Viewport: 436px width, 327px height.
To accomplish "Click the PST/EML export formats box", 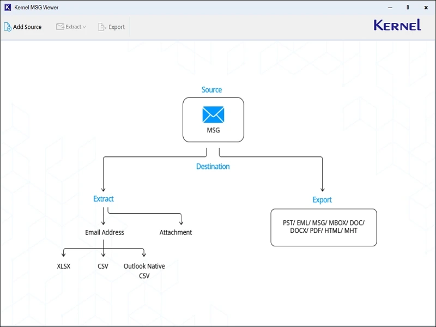I will point(324,227).
